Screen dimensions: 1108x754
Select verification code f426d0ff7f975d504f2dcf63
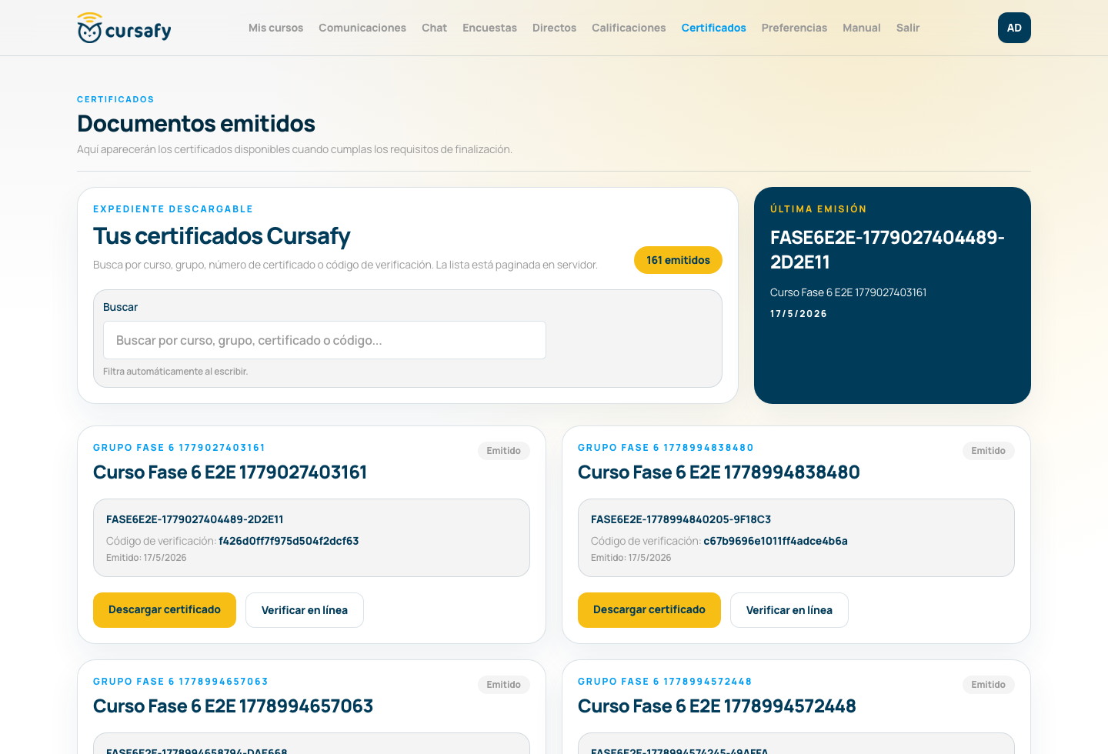click(x=289, y=541)
